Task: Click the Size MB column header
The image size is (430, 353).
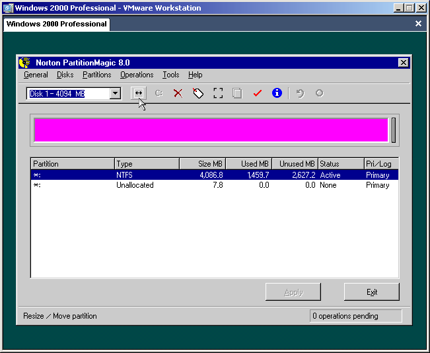Action: pos(203,164)
